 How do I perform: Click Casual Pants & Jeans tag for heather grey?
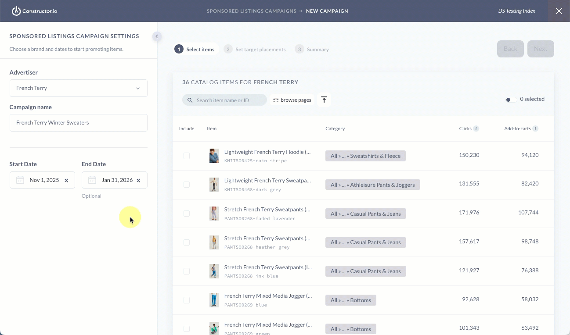366,242
